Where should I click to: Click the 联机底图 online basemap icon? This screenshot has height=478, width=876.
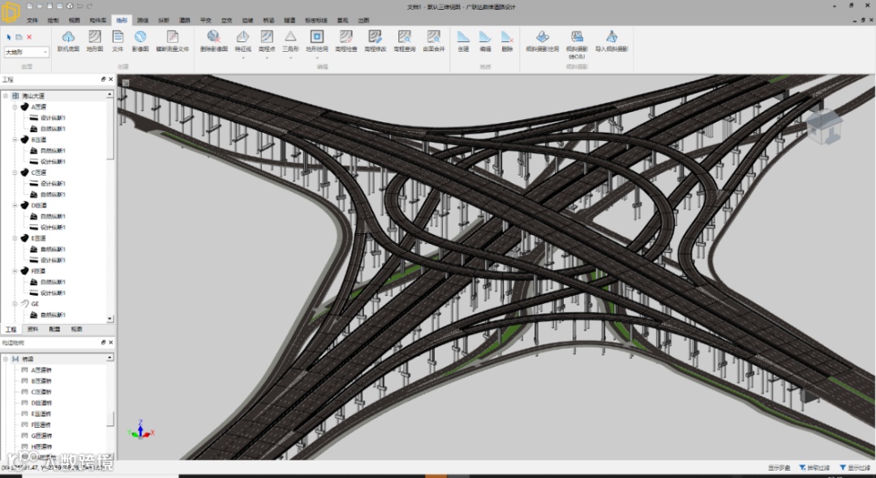click(69, 37)
